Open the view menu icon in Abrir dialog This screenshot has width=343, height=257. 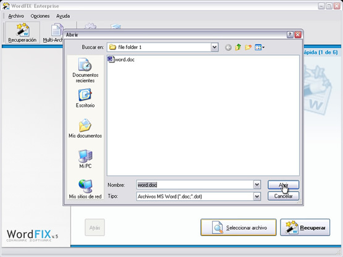[x=260, y=47]
